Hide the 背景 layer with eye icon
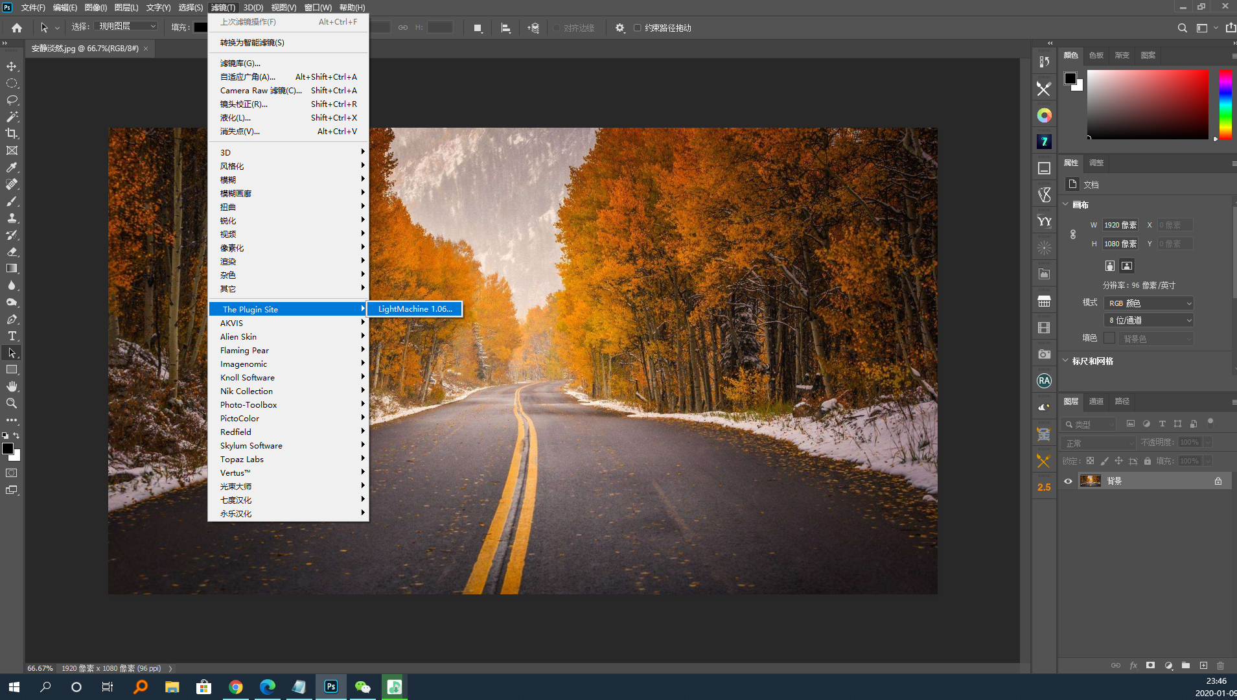The width and height of the screenshot is (1237, 700). click(x=1068, y=481)
